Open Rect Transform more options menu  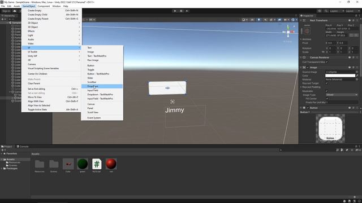pyautogui.click(x=357, y=20)
